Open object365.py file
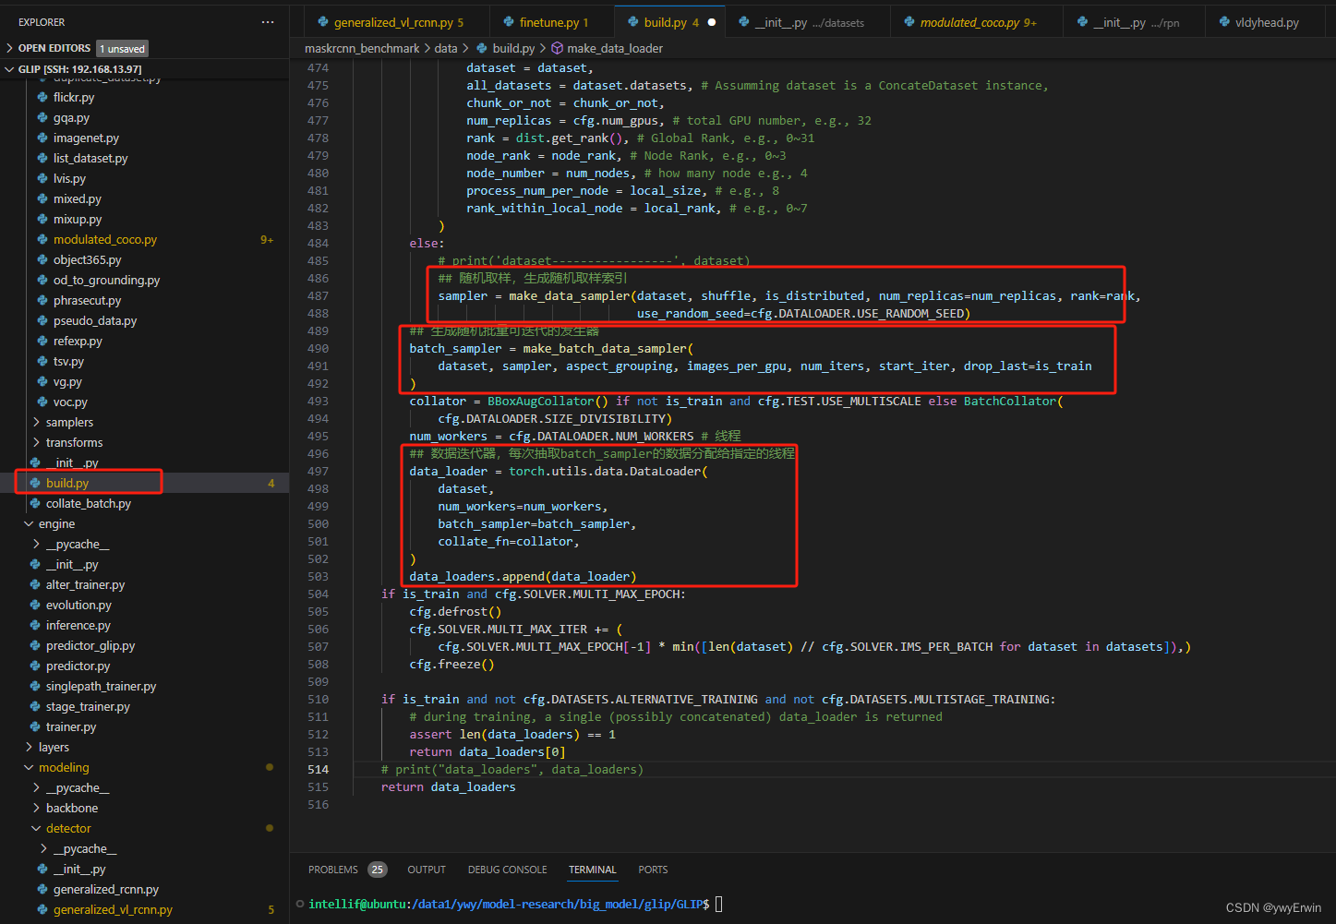 [144, 259]
